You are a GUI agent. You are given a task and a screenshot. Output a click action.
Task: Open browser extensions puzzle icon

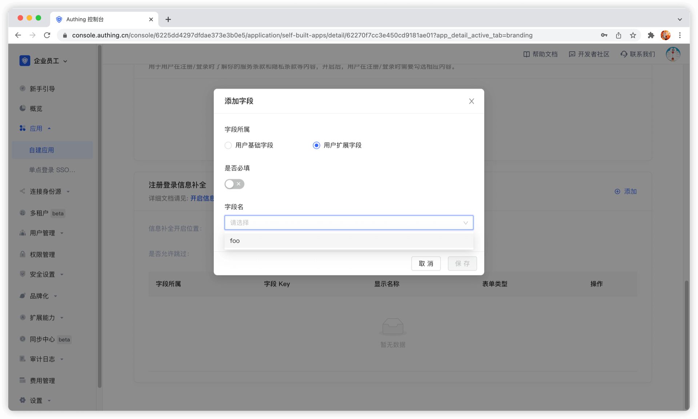[651, 35]
